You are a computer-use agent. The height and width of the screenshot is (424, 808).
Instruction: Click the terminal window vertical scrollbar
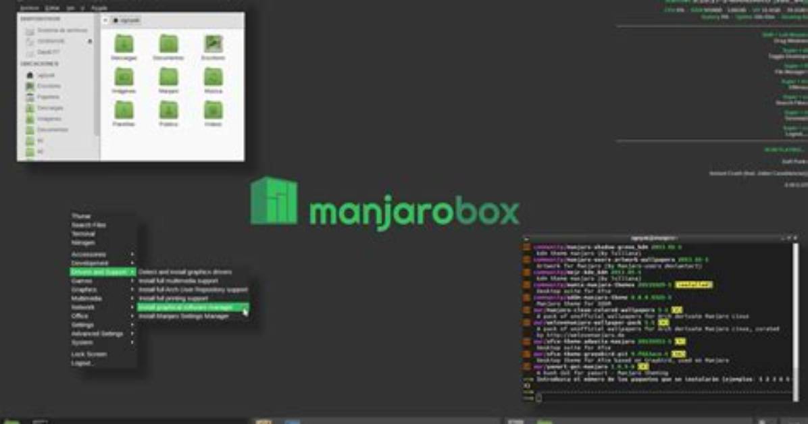[x=796, y=321]
